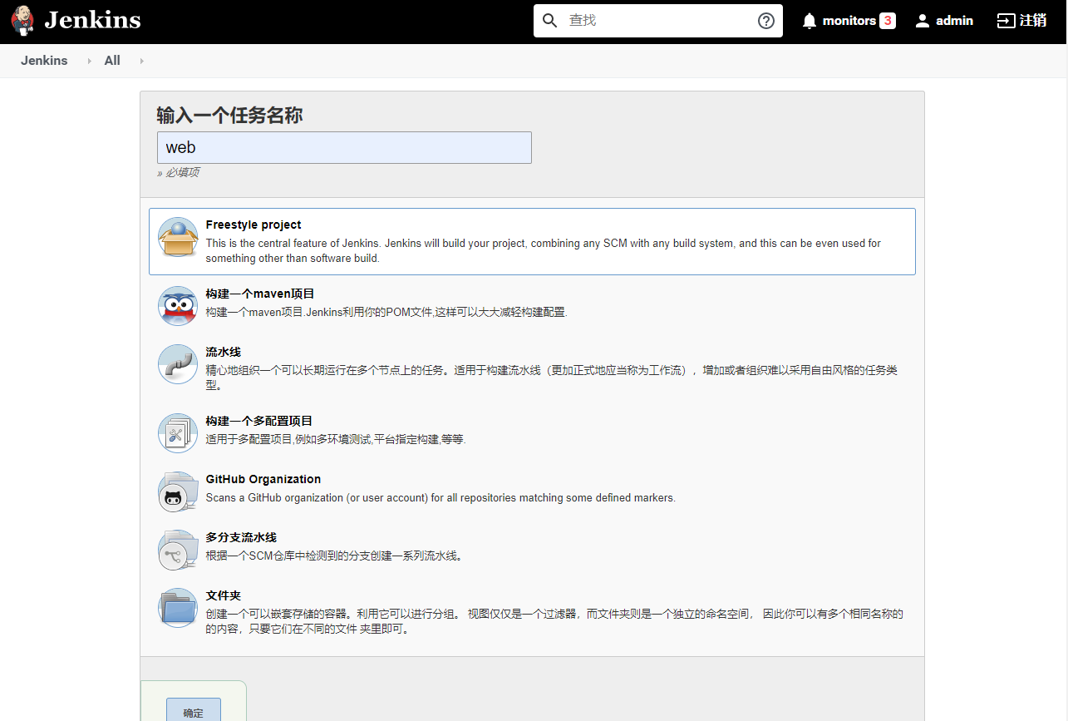
Task: Click the Jenkins mascot logo
Action: [x=22, y=20]
